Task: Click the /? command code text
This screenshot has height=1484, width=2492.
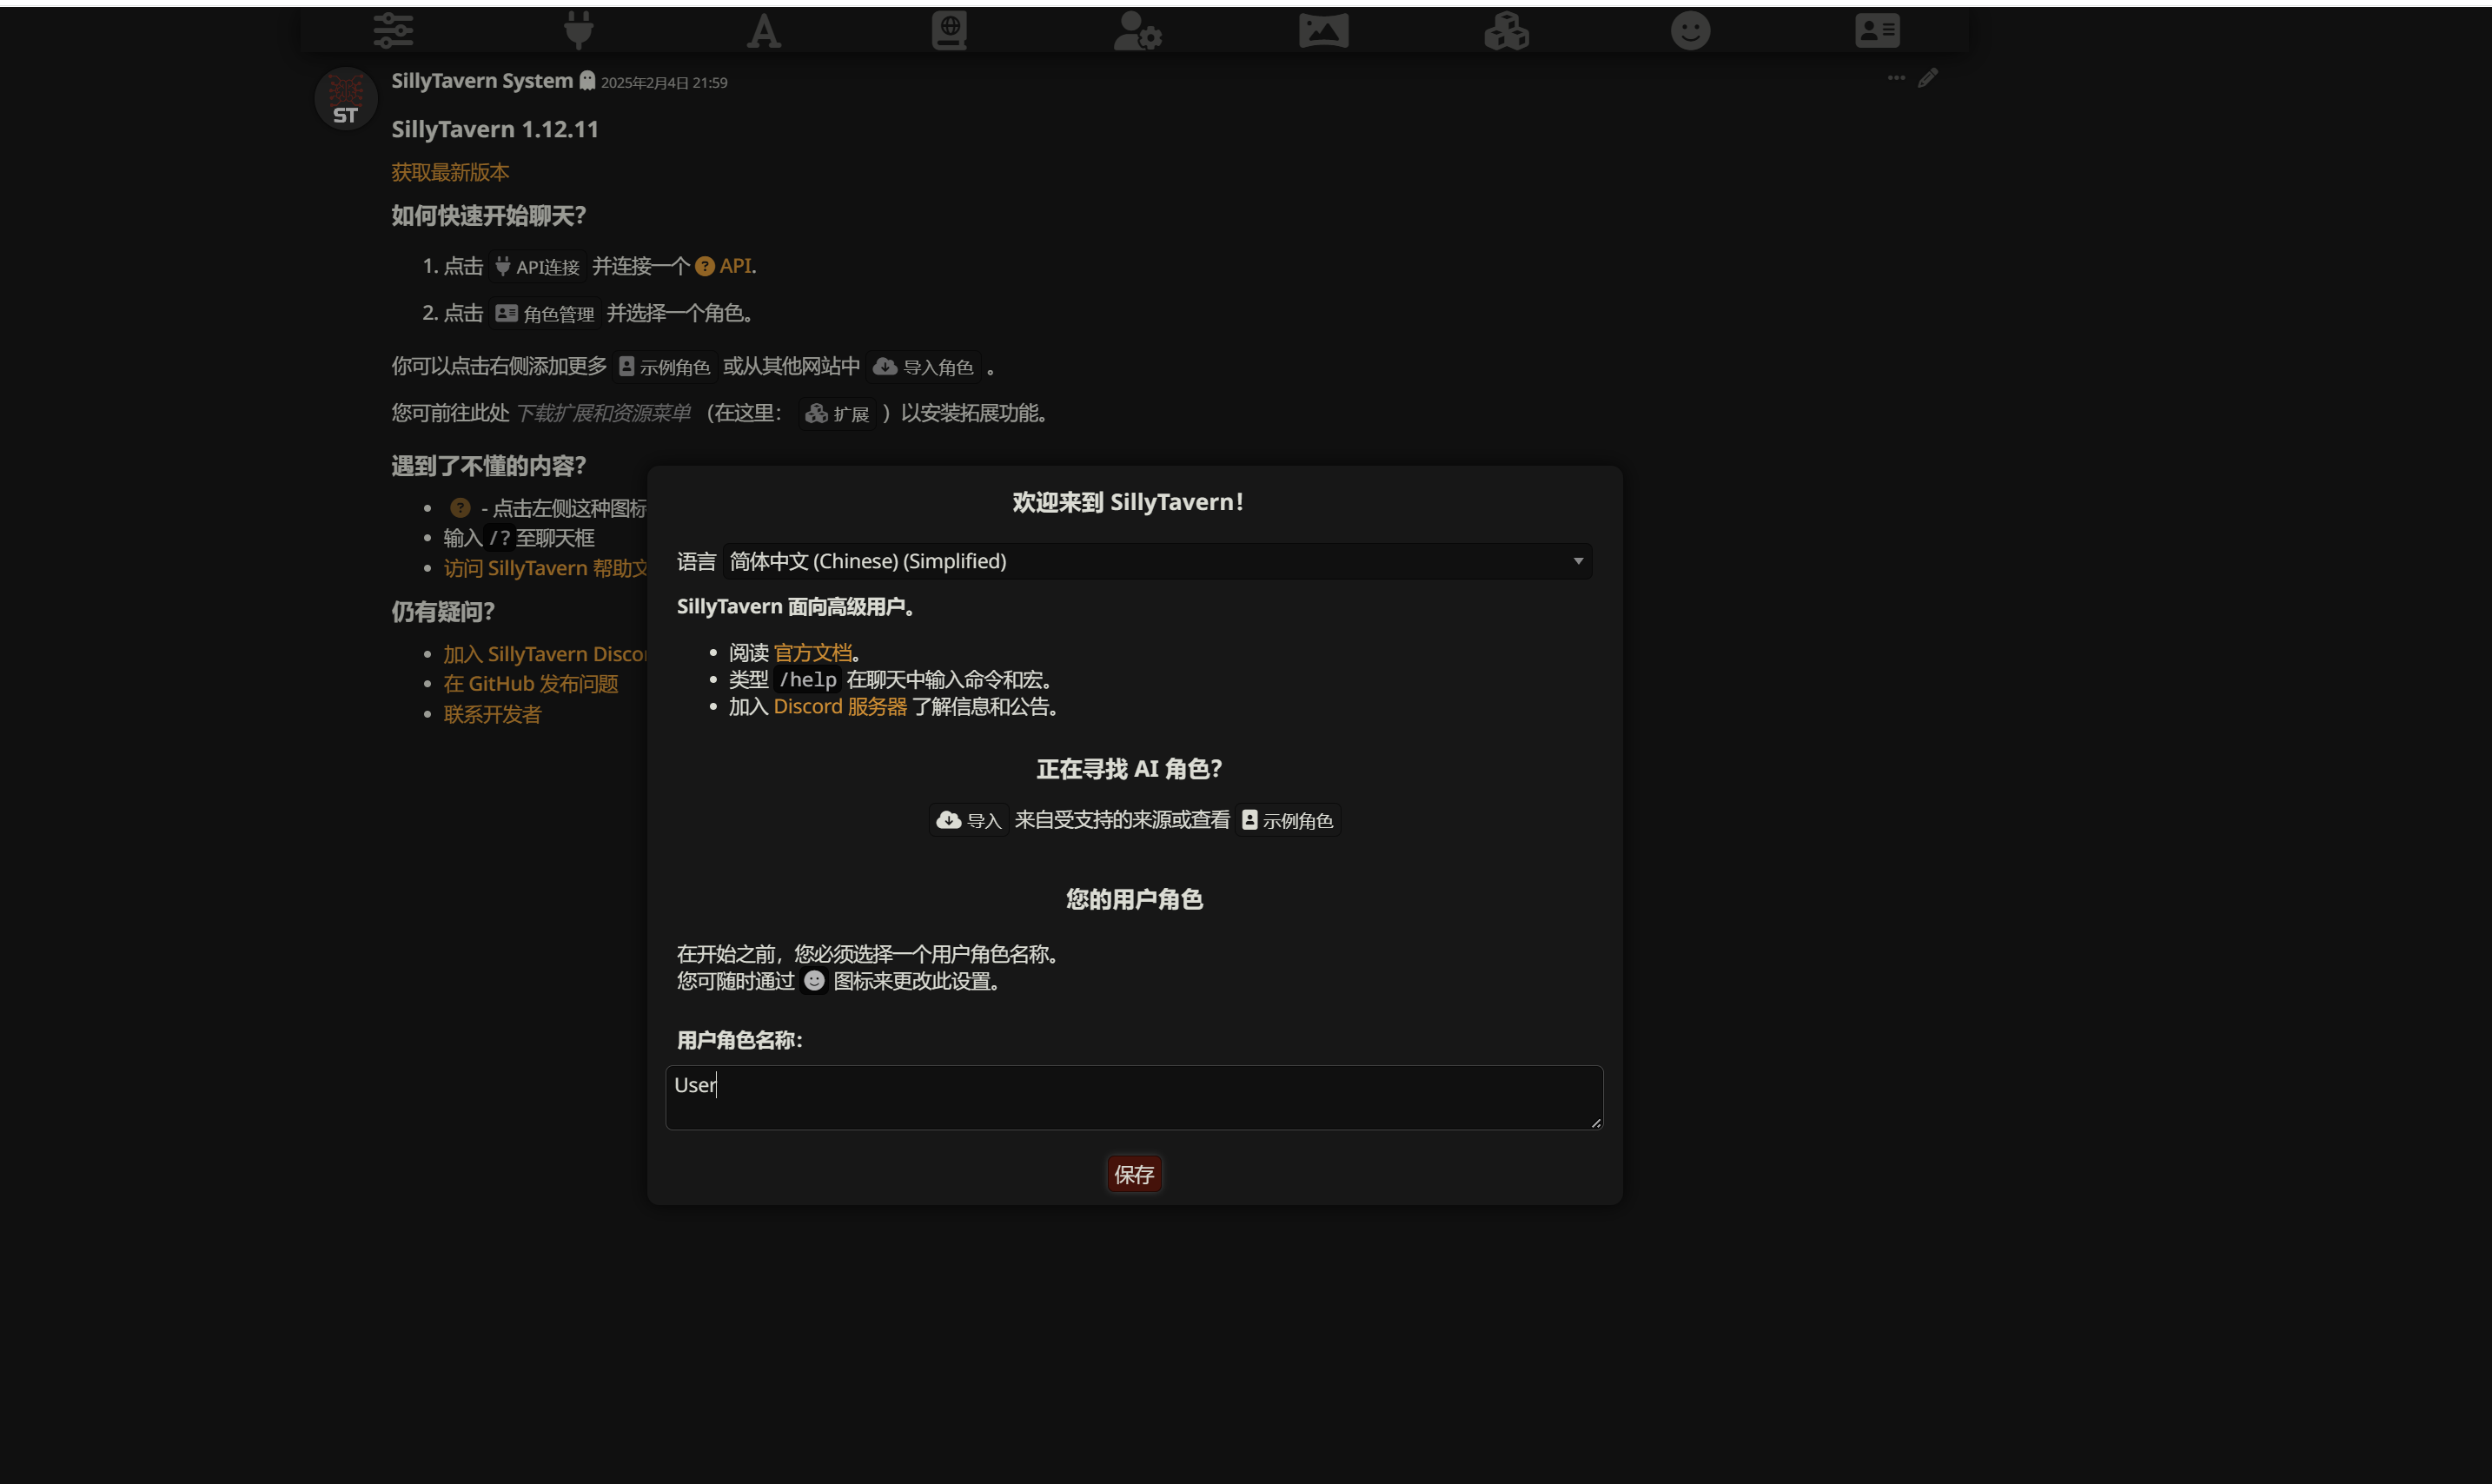Action: click(x=499, y=538)
